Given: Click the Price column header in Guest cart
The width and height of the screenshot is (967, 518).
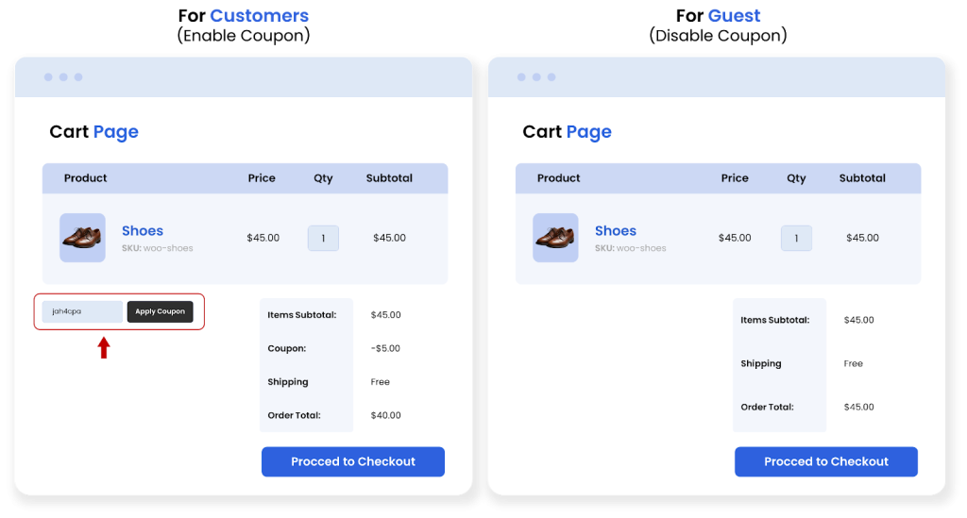Looking at the screenshot, I should (x=735, y=178).
